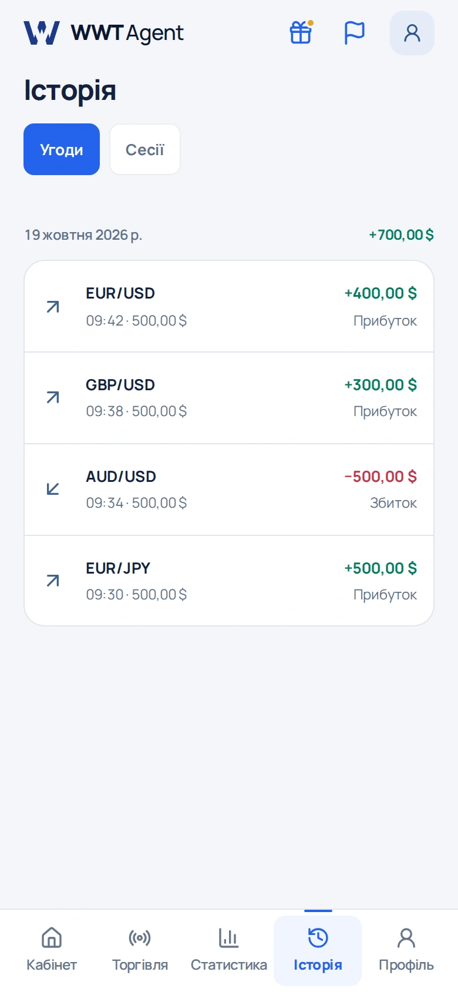Tap the up arrow icon beside GBP/USD
Viewport: 458px width, 992px height.
tap(53, 398)
